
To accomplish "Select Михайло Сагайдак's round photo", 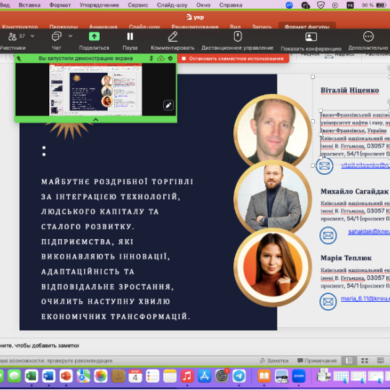I will [x=272, y=198].
